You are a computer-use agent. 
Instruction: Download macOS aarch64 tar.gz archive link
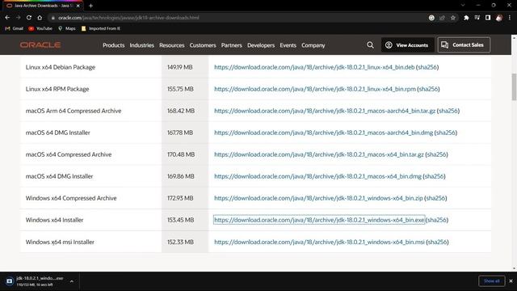point(325,111)
